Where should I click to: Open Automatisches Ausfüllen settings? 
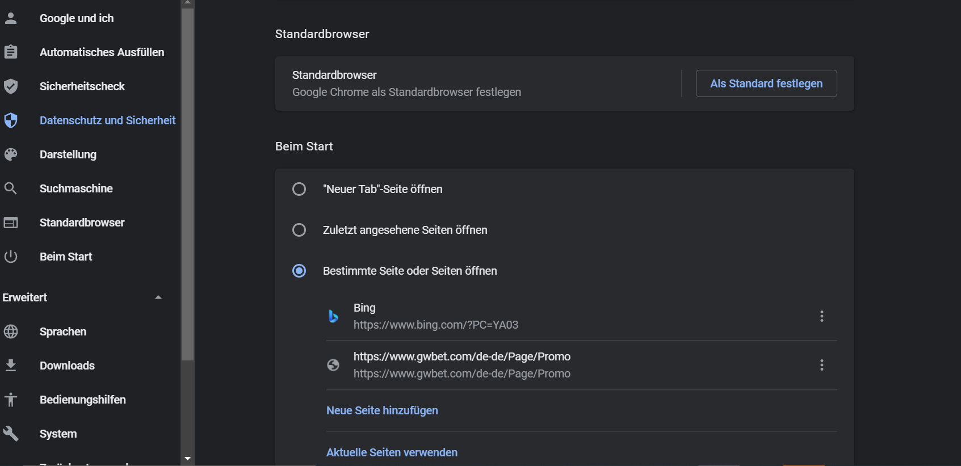pos(102,52)
